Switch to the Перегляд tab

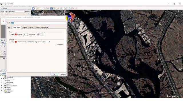click(25, 27)
